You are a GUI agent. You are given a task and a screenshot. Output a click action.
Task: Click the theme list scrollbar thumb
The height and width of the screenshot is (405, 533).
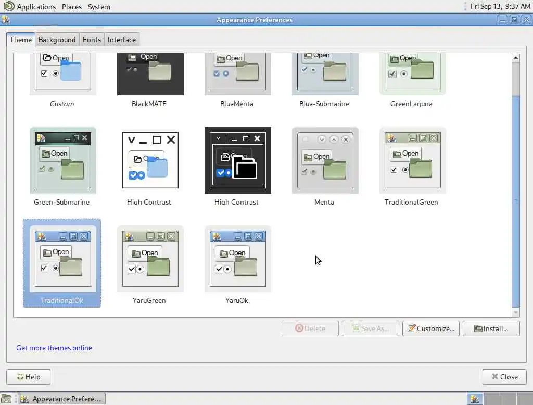516,201
